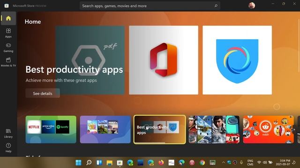Open File Explorer from taskbar
300x168 pixels.
[109, 163]
